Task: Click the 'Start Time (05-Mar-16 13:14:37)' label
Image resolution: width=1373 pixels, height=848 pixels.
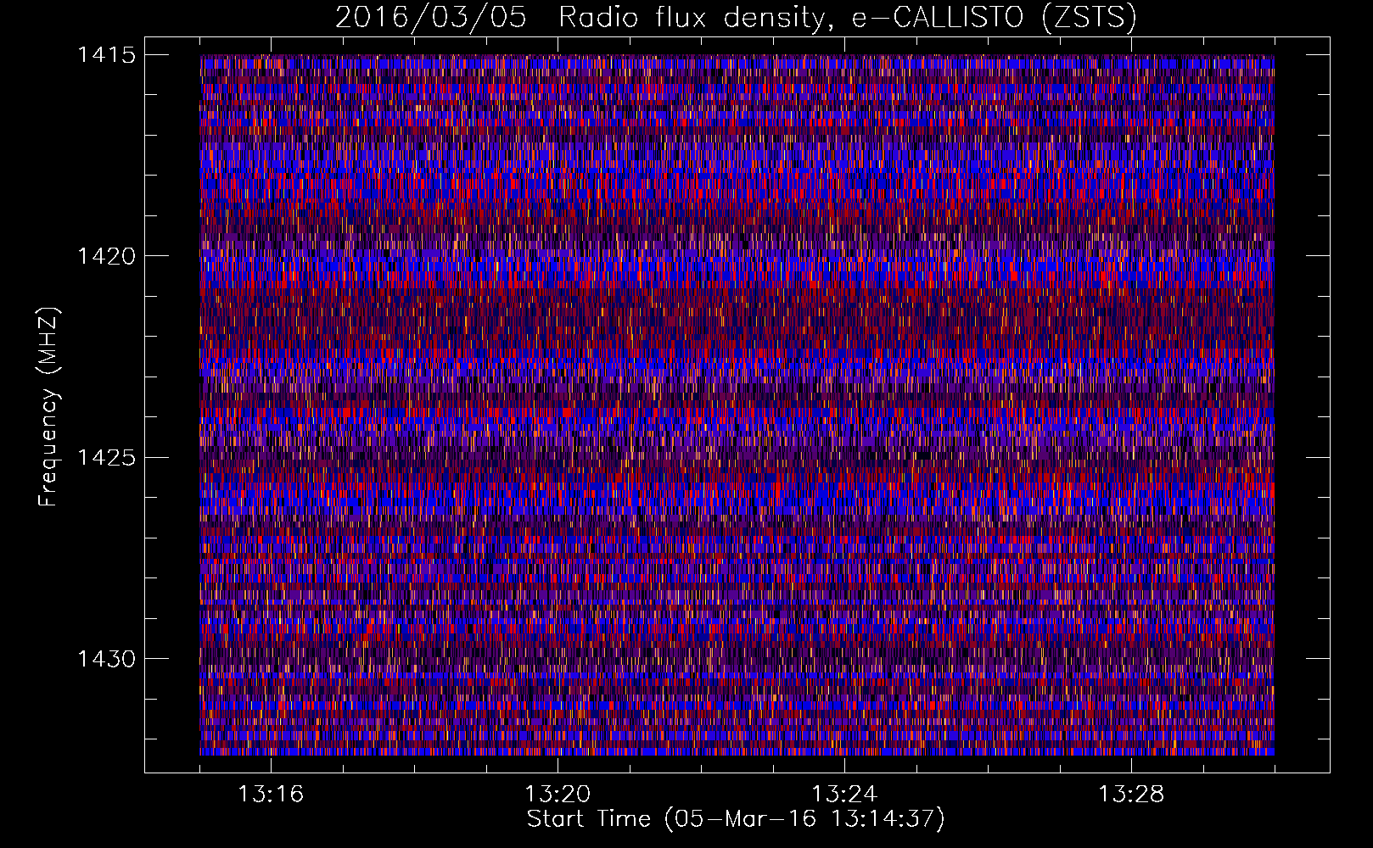Action: (736, 819)
